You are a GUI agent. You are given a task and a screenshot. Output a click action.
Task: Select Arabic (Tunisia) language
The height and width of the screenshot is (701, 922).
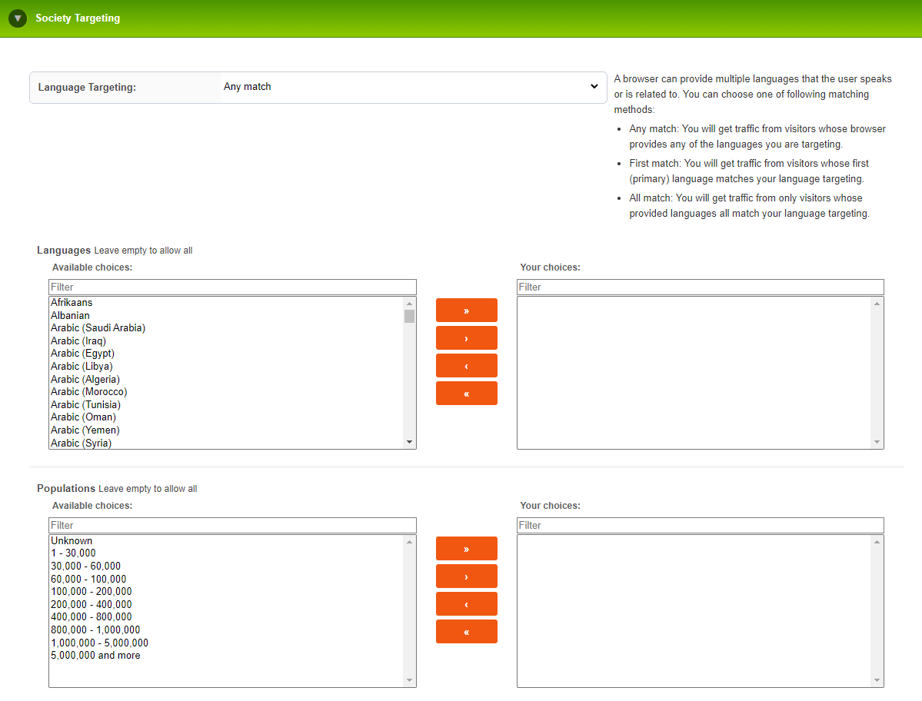226,404
